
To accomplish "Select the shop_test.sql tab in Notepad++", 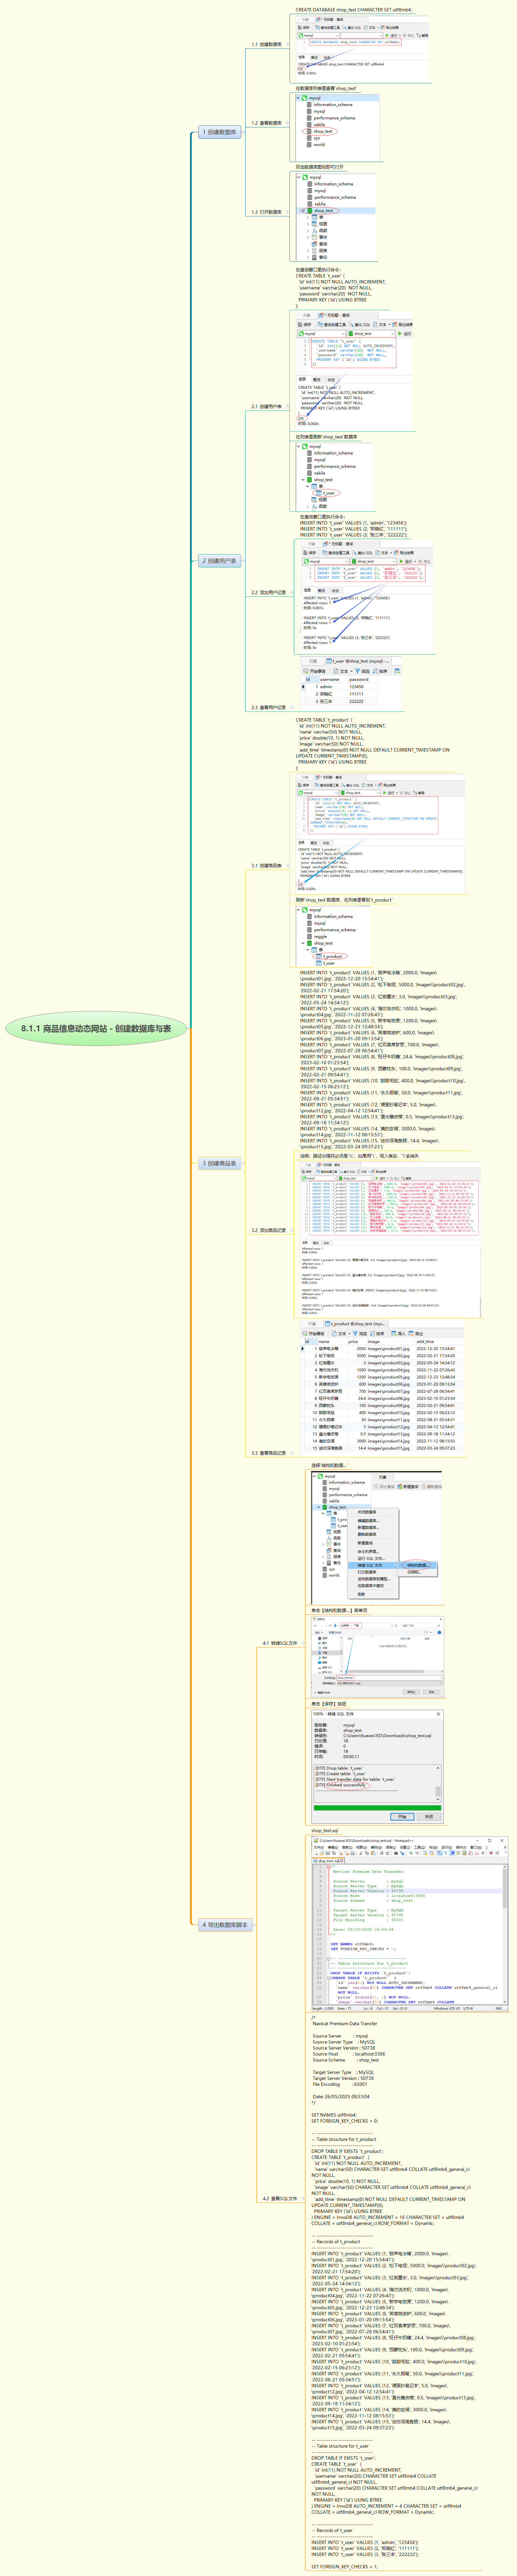I will [x=328, y=1861].
